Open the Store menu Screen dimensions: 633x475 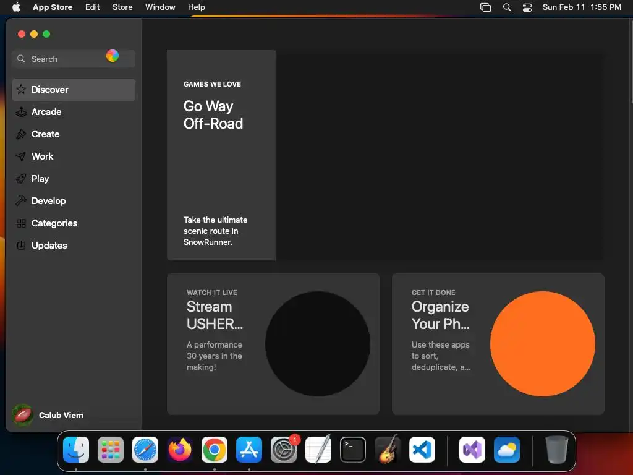coord(122,7)
